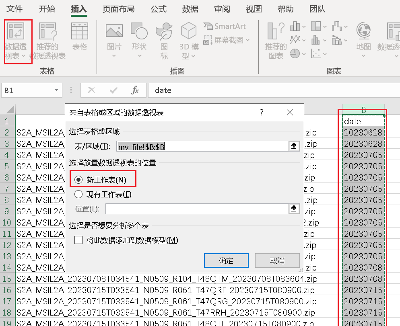The width and height of the screenshot is (400, 326).
Task: Insert Icons (图标)
Action: [x=164, y=41]
